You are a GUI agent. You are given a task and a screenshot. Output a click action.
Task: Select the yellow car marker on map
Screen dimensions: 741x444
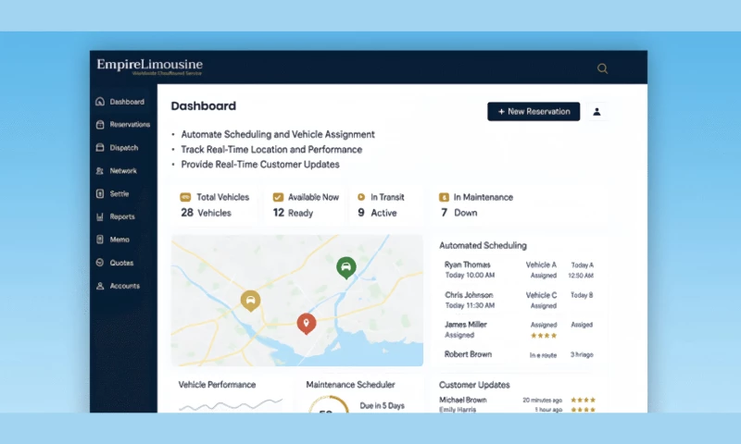(250, 301)
